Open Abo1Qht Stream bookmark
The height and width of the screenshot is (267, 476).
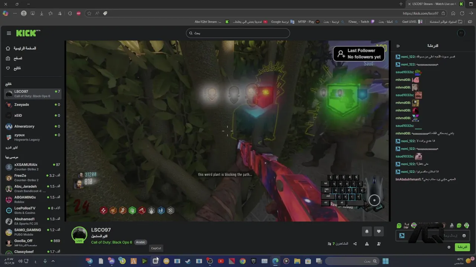(212, 22)
